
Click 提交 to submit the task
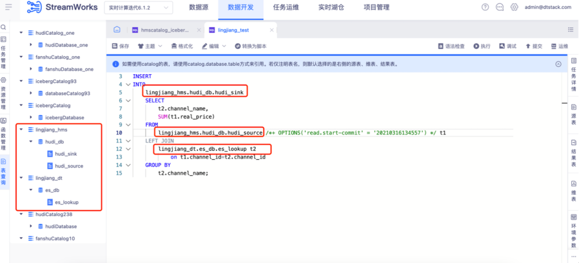point(533,46)
